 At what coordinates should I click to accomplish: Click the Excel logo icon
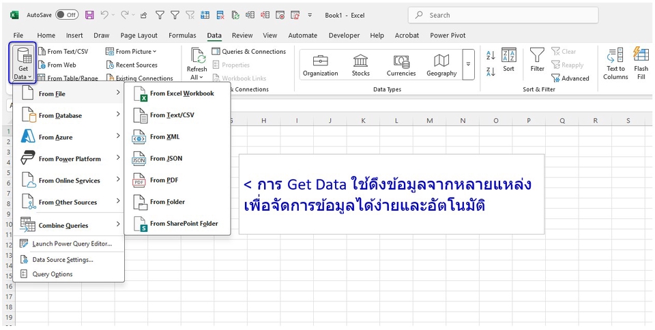point(14,15)
